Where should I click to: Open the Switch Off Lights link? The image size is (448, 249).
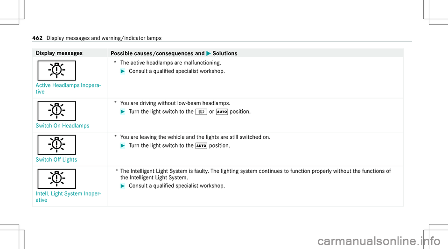pos(56,160)
